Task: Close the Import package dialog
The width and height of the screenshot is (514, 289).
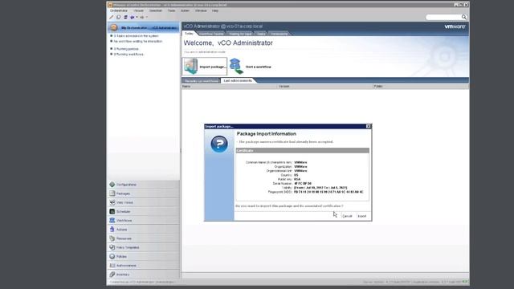Action: point(368,126)
